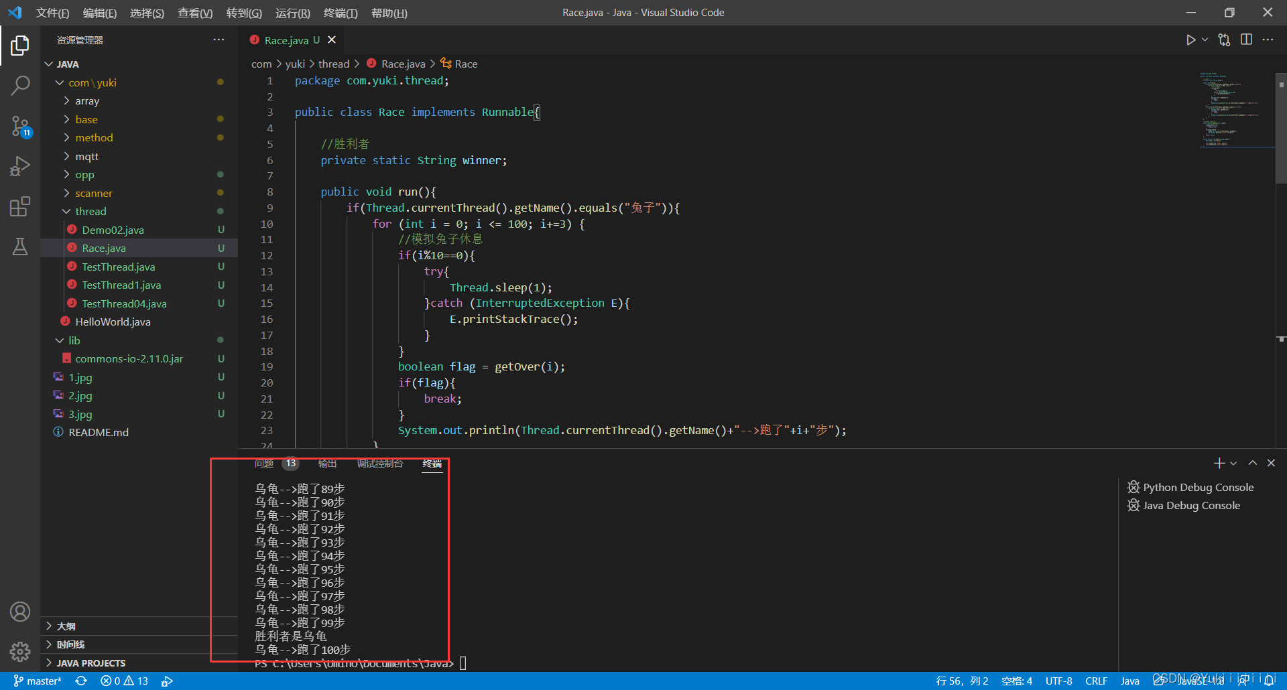Open the run options dropdown arrow

click(1205, 40)
